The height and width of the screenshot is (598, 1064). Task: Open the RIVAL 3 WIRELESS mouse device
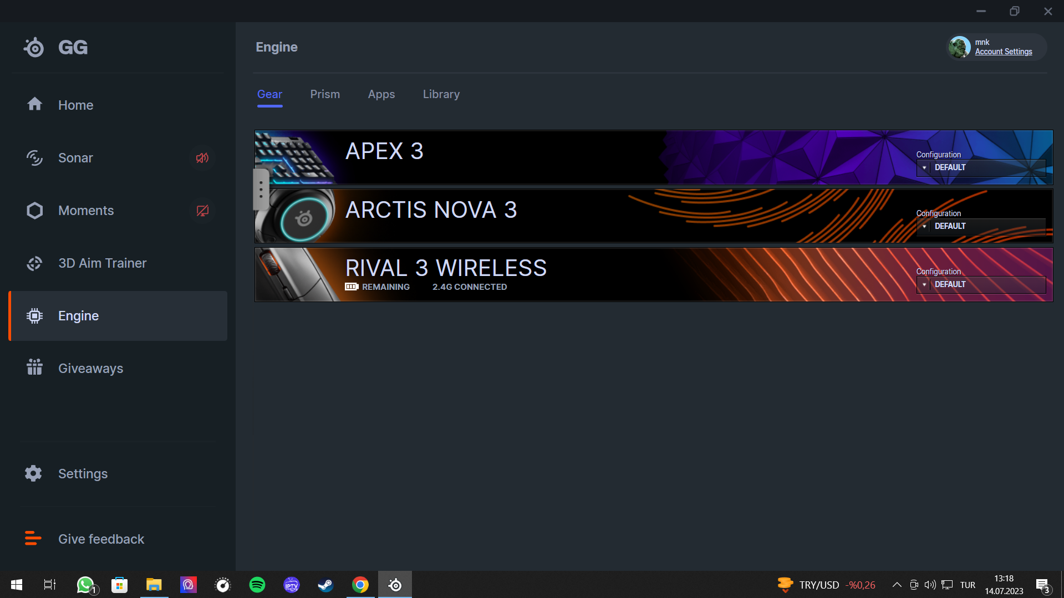pyautogui.click(x=654, y=274)
